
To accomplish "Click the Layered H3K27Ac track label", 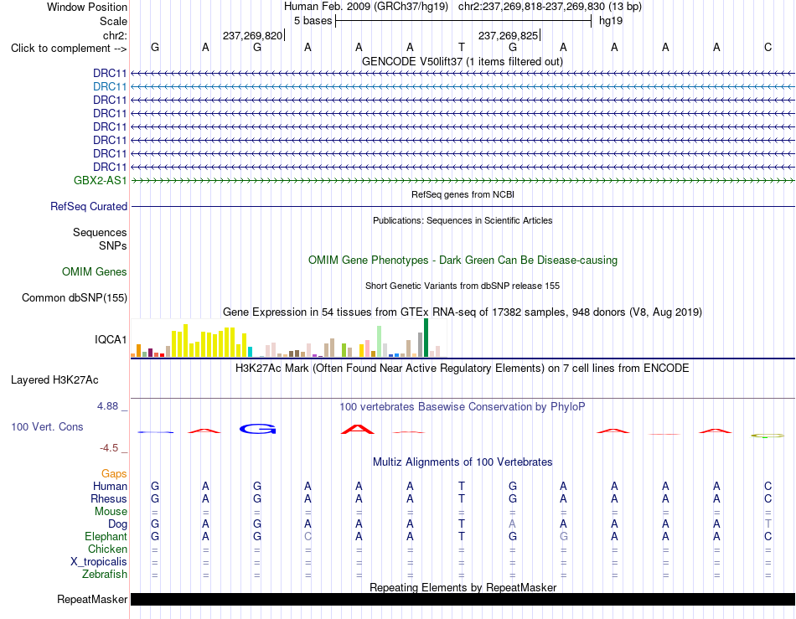I will pos(54,380).
